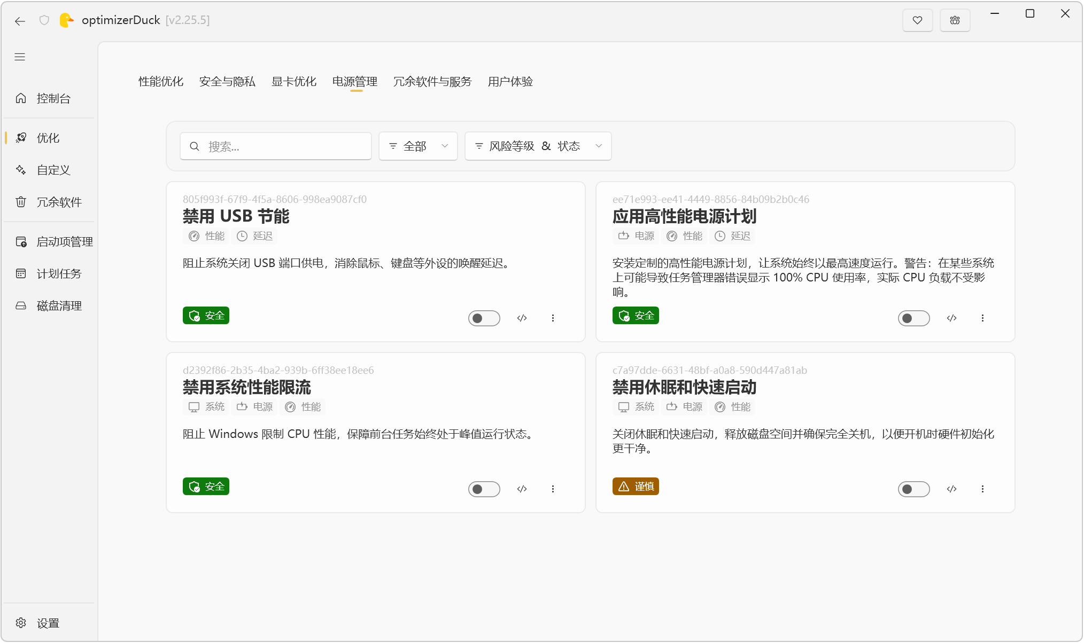
Task: Switch to 用户体验 tab
Action: click(x=510, y=82)
